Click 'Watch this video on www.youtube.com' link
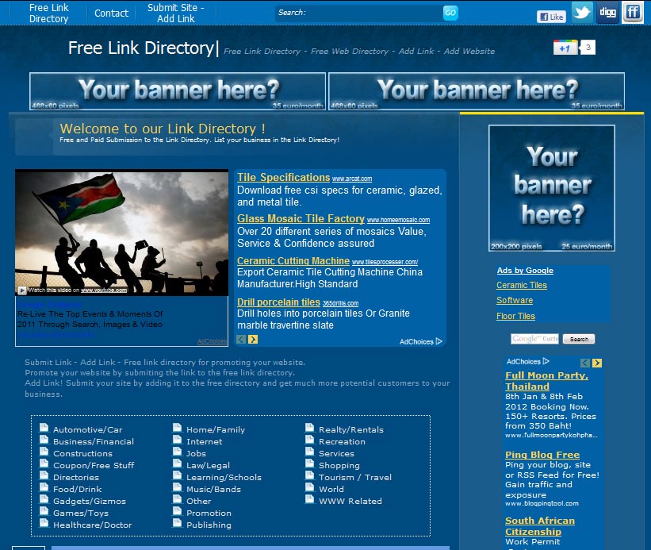 pos(77,290)
